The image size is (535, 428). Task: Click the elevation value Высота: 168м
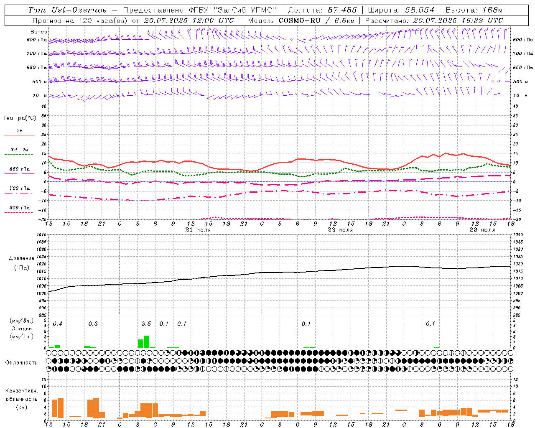(x=474, y=10)
